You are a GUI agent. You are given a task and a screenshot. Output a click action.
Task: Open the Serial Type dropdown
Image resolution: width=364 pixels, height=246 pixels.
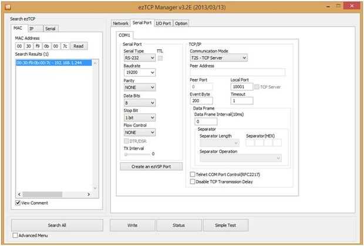point(140,58)
